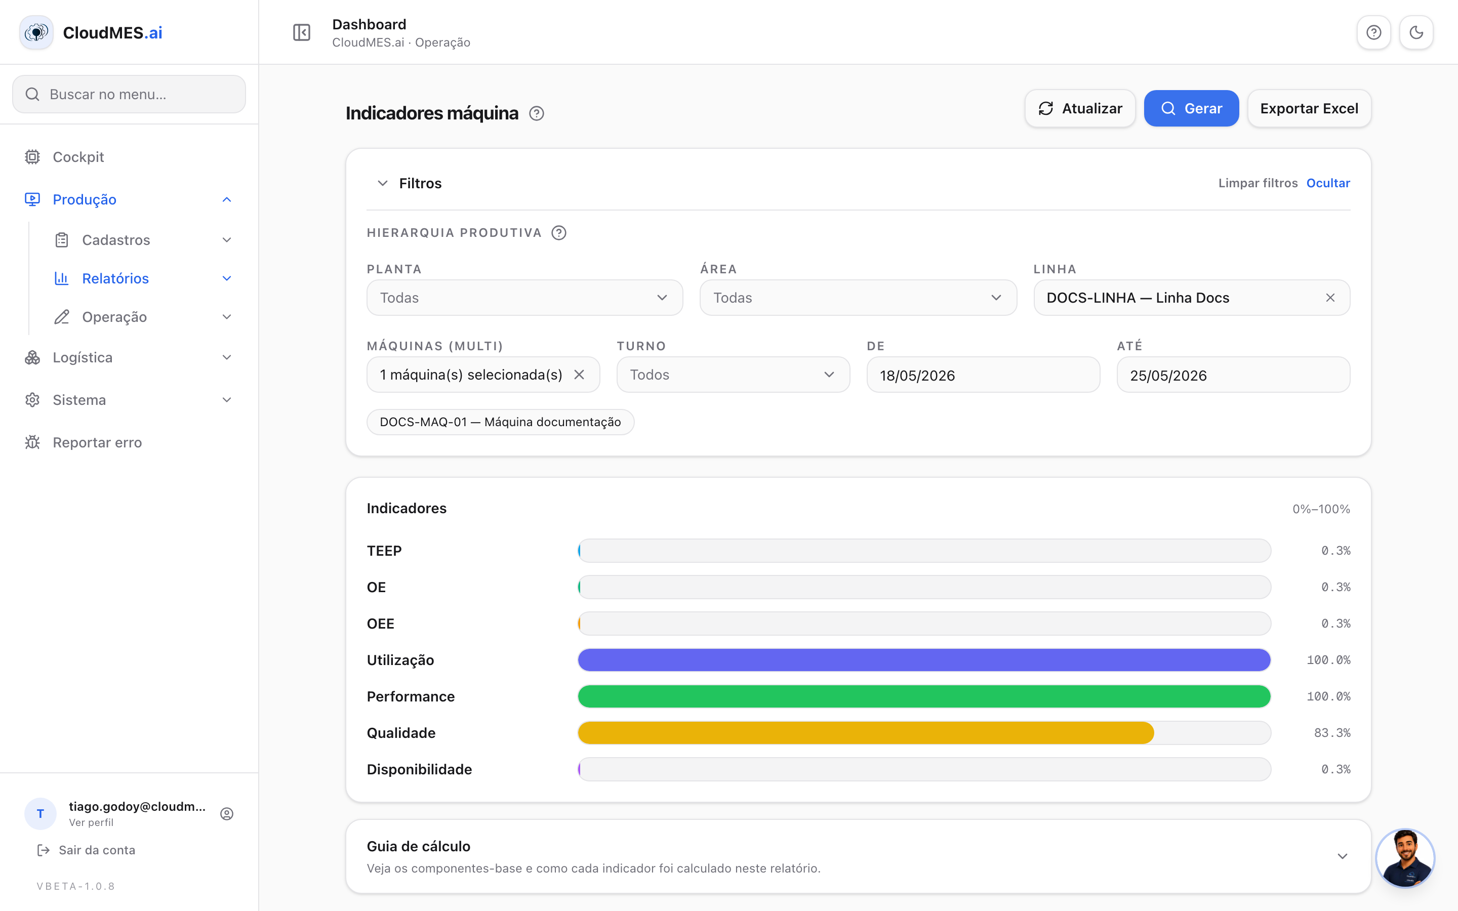Focus the Buscar no menu search field
Screen dimensions: 1458x911
pos(129,94)
